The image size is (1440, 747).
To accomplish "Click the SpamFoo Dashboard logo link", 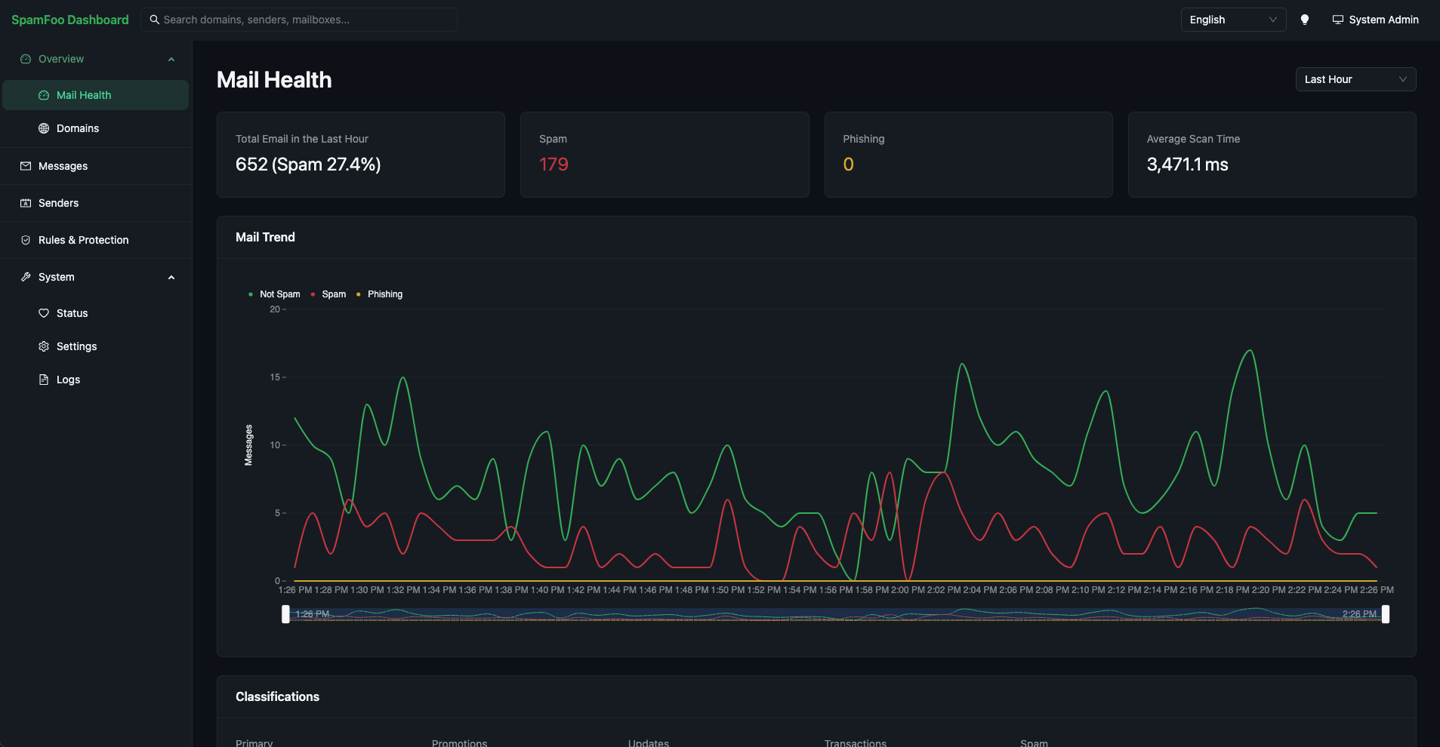I will click(x=70, y=20).
